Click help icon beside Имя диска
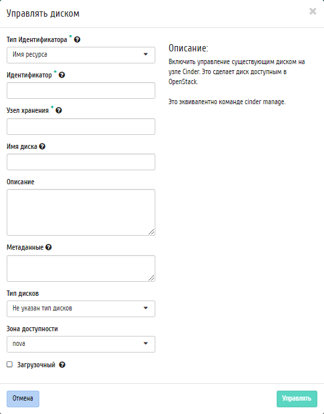Viewport: 324px width, 414px height. (x=42, y=146)
